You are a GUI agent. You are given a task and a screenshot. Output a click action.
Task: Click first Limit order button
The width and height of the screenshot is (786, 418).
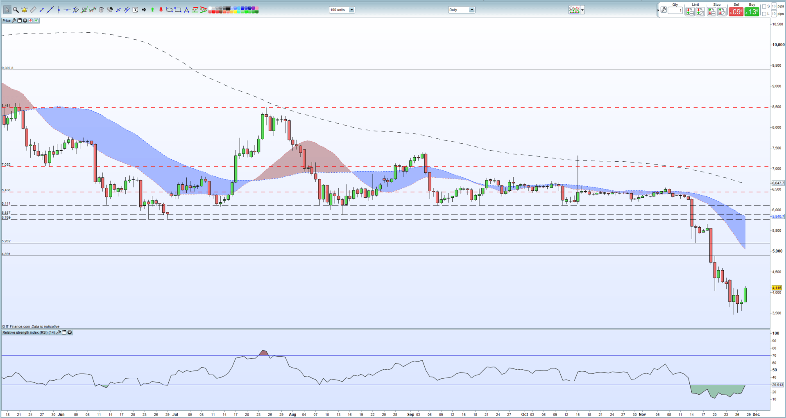tap(690, 11)
